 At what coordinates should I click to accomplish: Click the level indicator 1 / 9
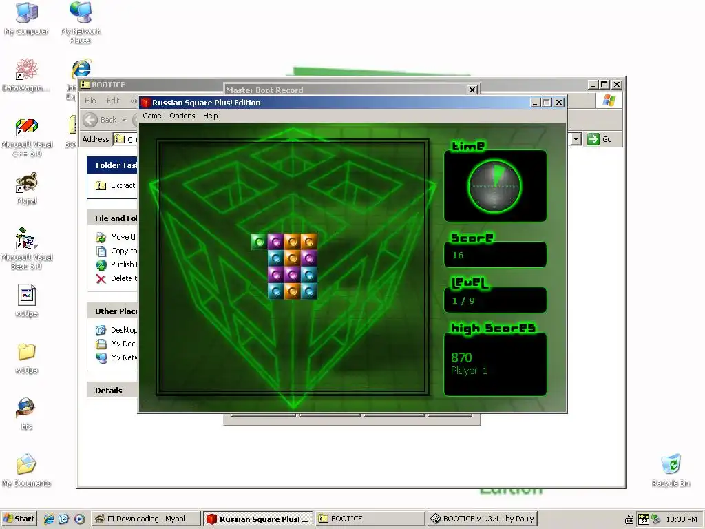(463, 301)
